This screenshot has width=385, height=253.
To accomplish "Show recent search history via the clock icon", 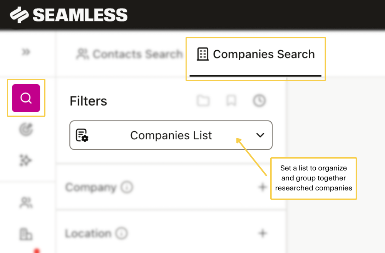I will click(259, 101).
